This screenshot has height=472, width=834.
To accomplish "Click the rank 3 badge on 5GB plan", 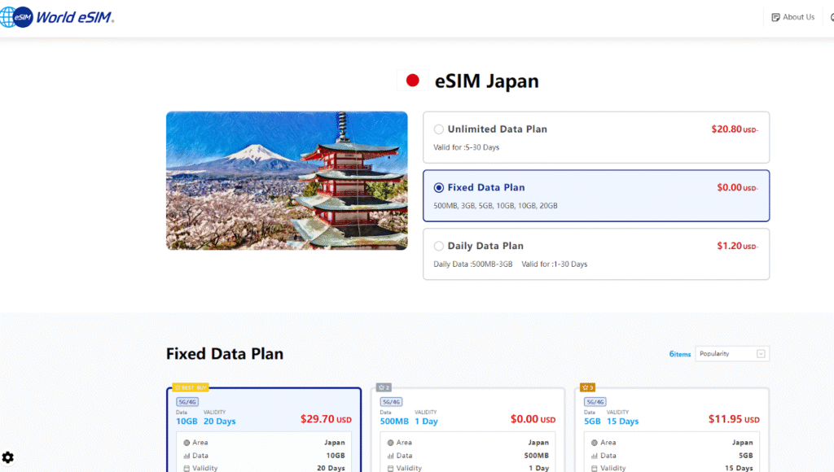I will tap(589, 387).
